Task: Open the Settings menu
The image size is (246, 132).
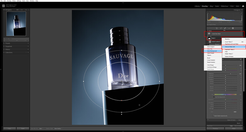Action: (19, 1)
